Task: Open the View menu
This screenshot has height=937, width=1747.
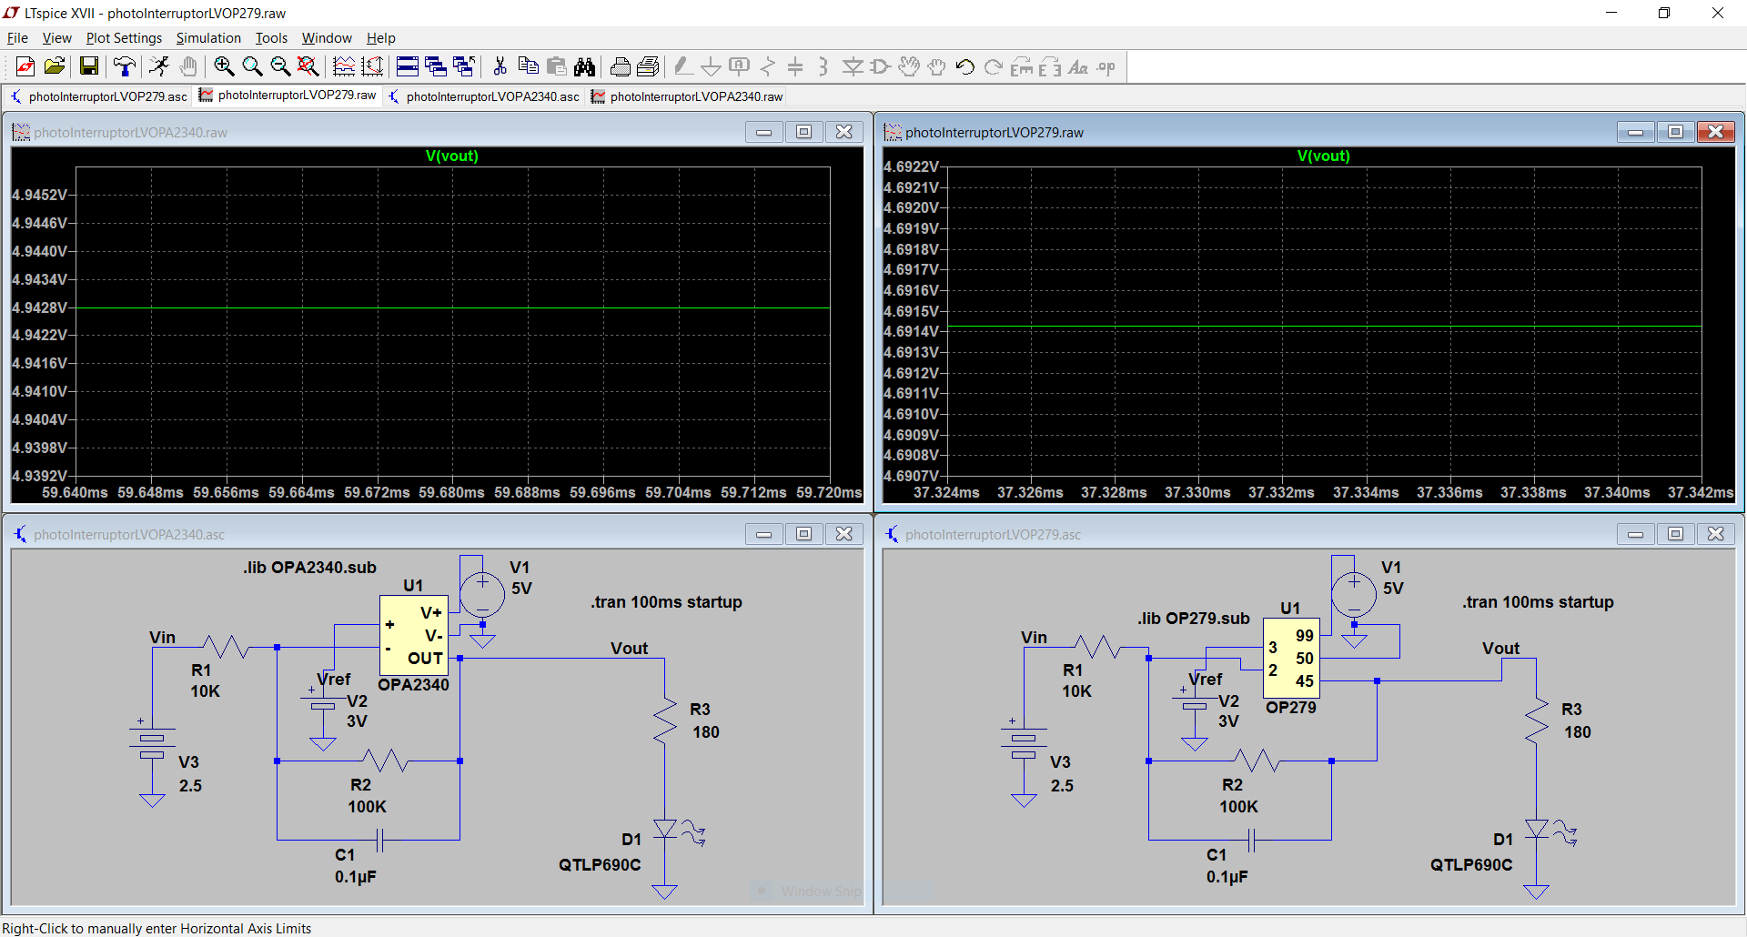Action: tap(56, 38)
